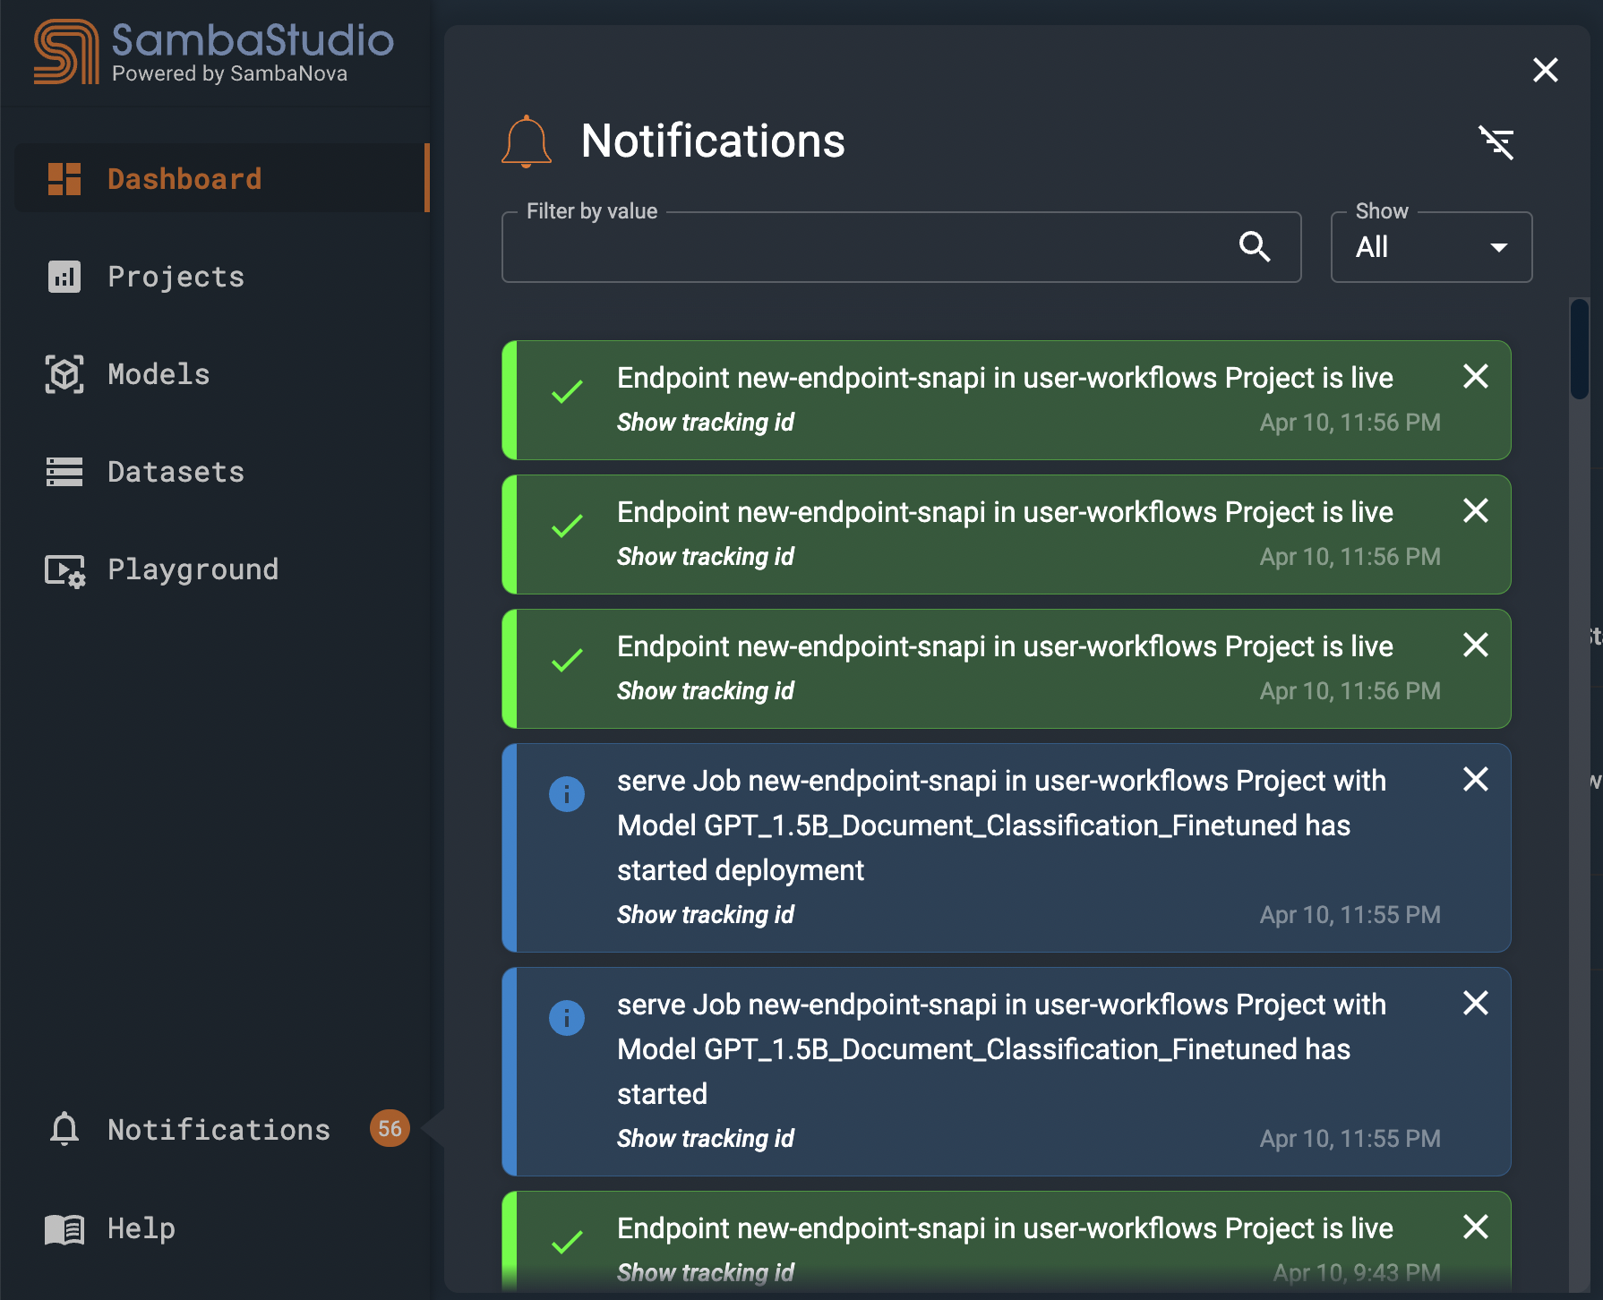Show tracking id on the 9:43 PM notification
Viewport: 1603px width, 1300px height.
tap(706, 1272)
